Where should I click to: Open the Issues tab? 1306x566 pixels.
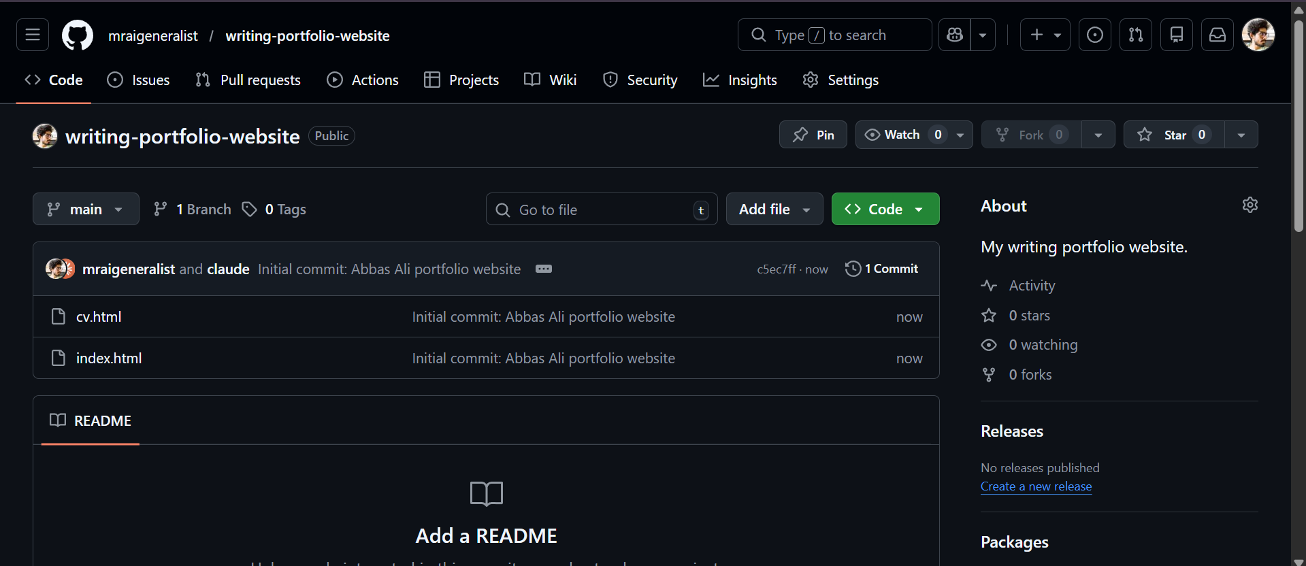pyautogui.click(x=139, y=80)
